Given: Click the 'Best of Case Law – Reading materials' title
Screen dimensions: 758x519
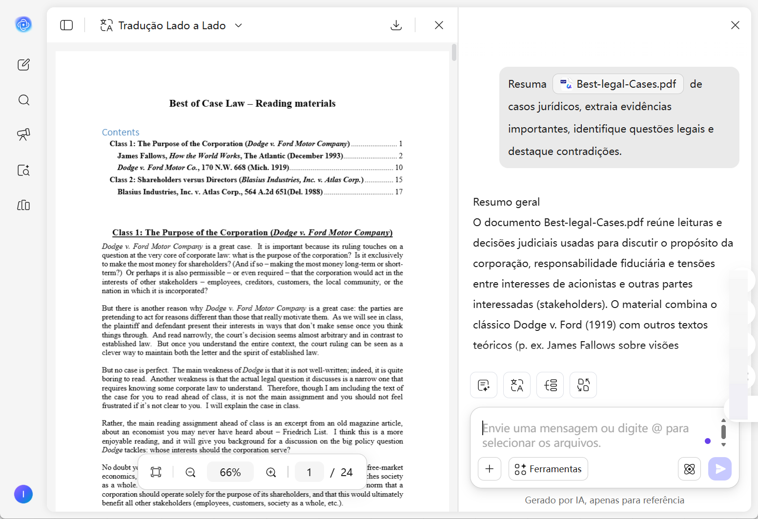Looking at the screenshot, I should click(252, 103).
